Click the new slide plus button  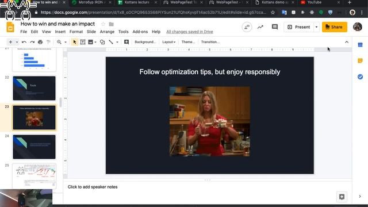10,42
